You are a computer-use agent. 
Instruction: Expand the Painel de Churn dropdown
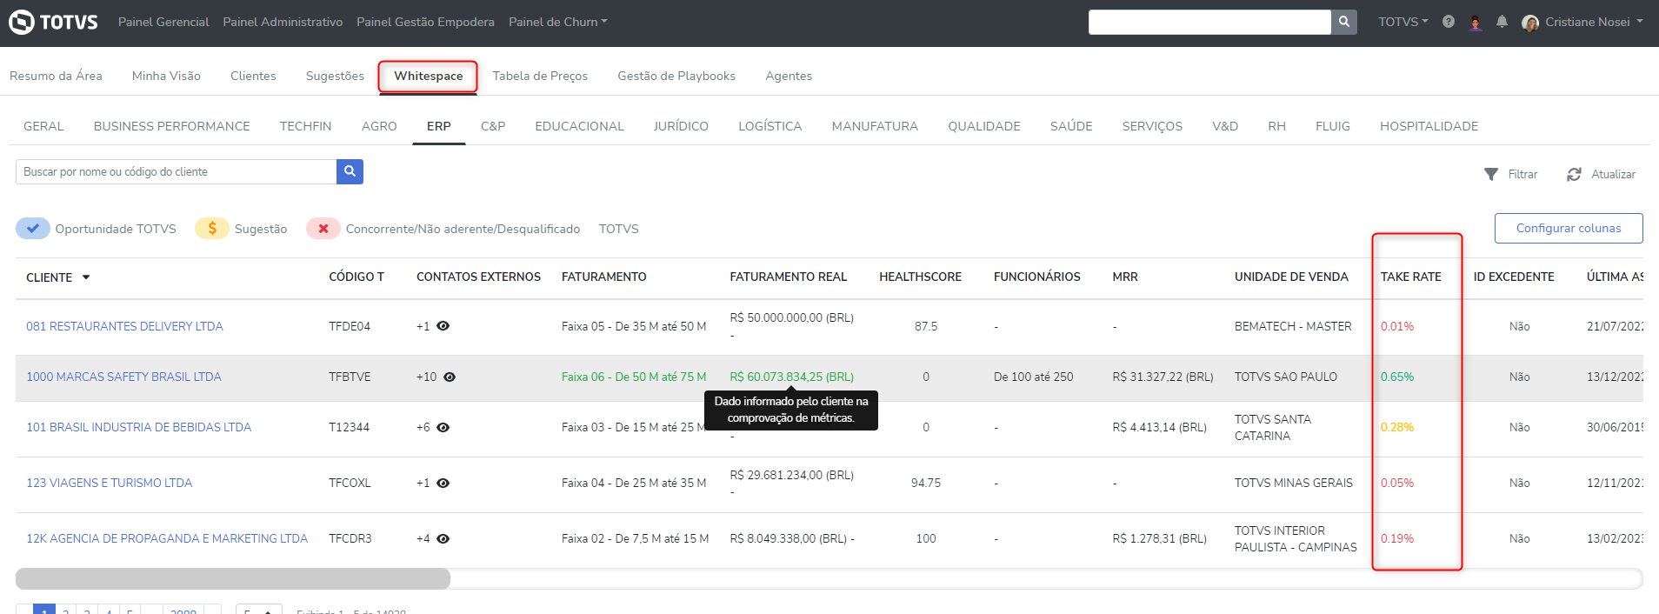coord(557,22)
